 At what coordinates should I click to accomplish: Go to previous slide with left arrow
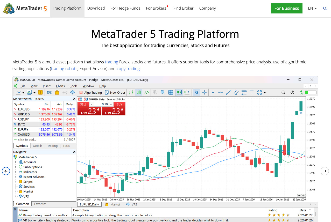pos(6,171)
